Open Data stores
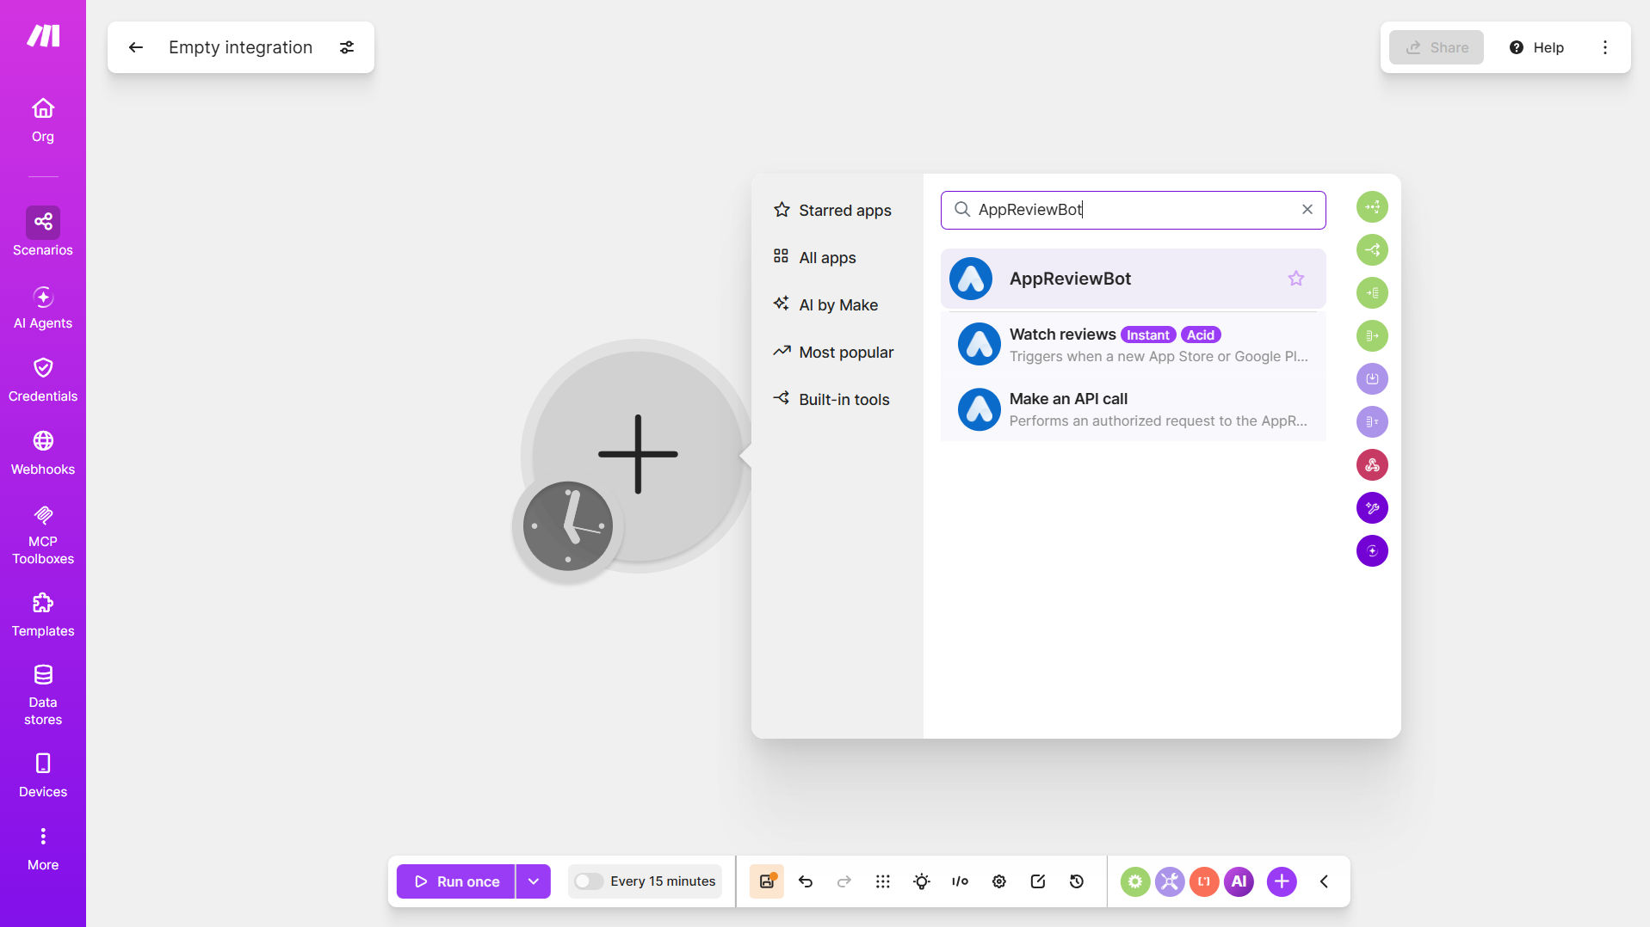 click(x=43, y=696)
